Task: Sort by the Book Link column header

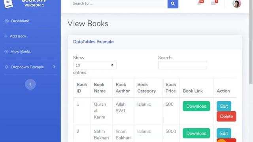Action: click(196, 88)
